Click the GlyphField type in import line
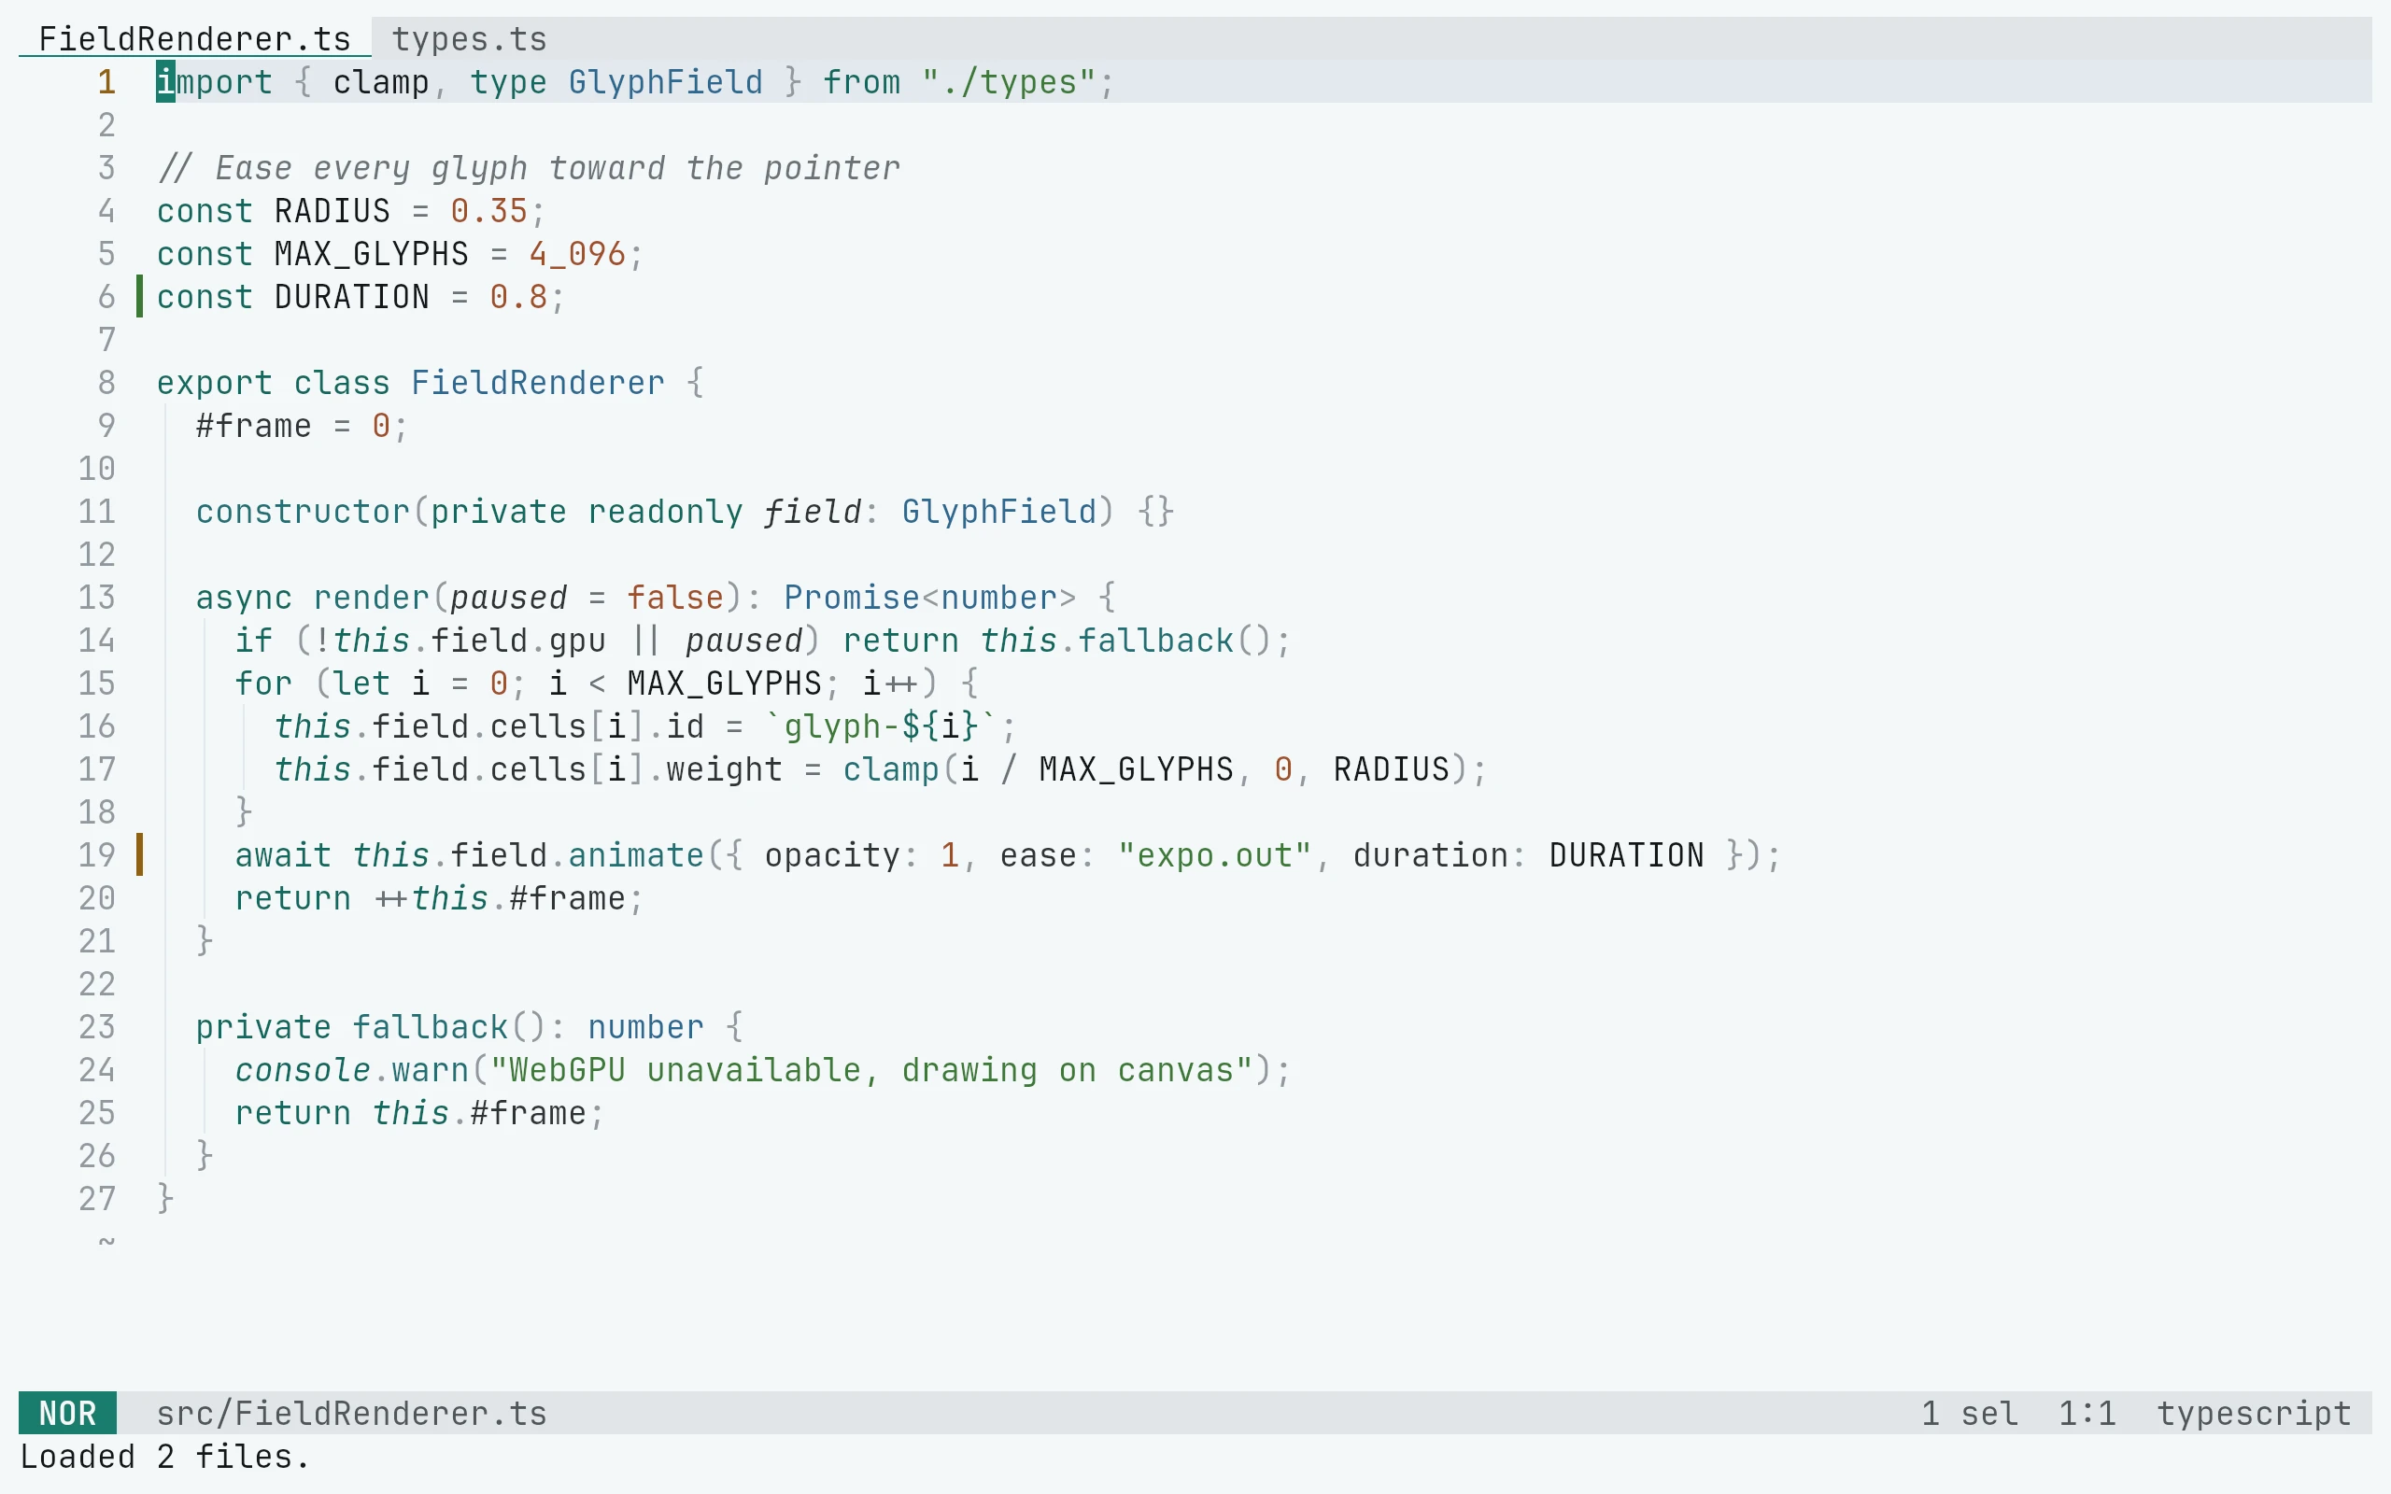Screen dimensions: 2391x1494 [665, 82]
